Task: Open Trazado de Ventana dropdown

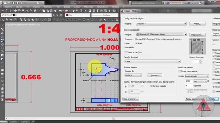Action: tap(133, 75)
